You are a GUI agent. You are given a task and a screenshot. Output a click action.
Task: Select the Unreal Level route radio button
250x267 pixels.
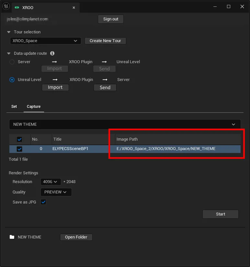12,79
